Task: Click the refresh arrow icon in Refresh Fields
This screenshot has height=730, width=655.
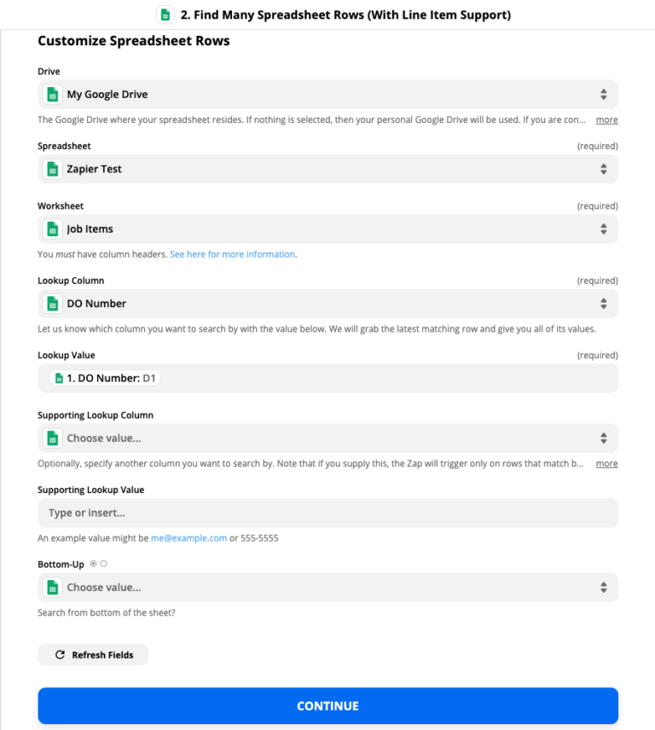Action: pos(60,655)
